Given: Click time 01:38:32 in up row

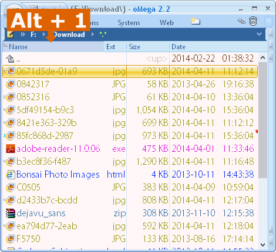Looking at the screenshot, I should pos(238,59).
